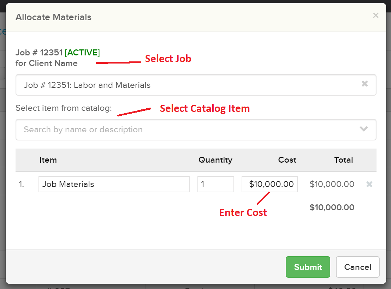Click the Total column header
The image size is (391, 289).
[x=343, y=160]
